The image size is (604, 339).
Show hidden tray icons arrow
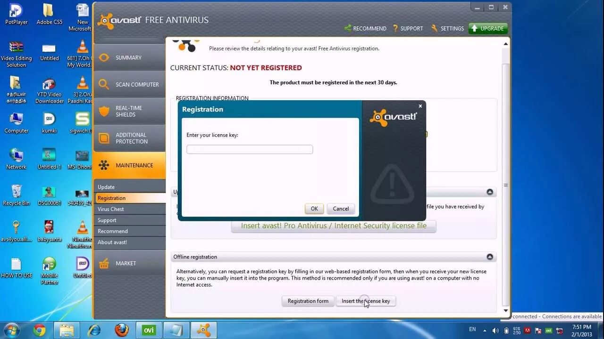(x=485, y=331)
